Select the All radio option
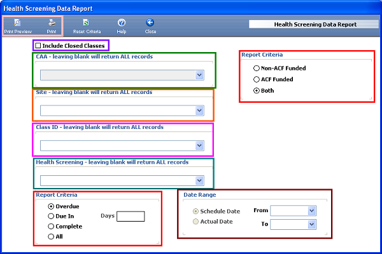The width and height of the screenshot is (382, 254). pyautogui.click(x=51, y=236)
